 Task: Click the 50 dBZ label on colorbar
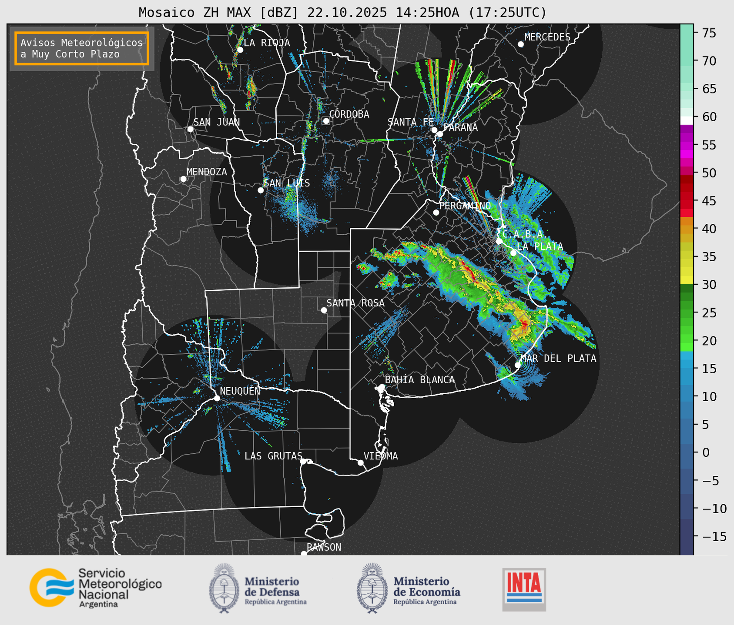pos(709,173)
